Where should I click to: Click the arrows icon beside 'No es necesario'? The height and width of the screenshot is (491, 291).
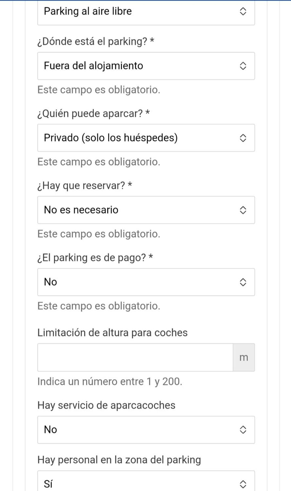(243, 210)
